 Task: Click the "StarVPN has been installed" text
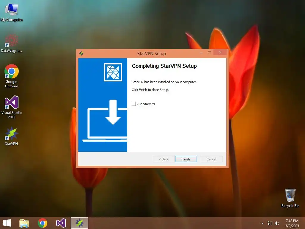click(x=164, y=82)
